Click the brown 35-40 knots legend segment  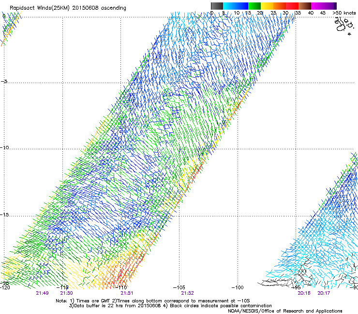305,6
